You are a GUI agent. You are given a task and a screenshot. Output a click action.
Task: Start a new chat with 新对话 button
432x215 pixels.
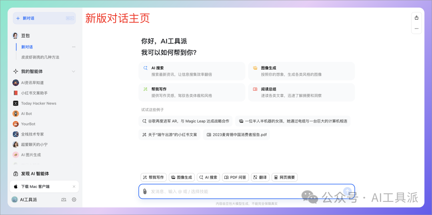click(x=44, y=18)
